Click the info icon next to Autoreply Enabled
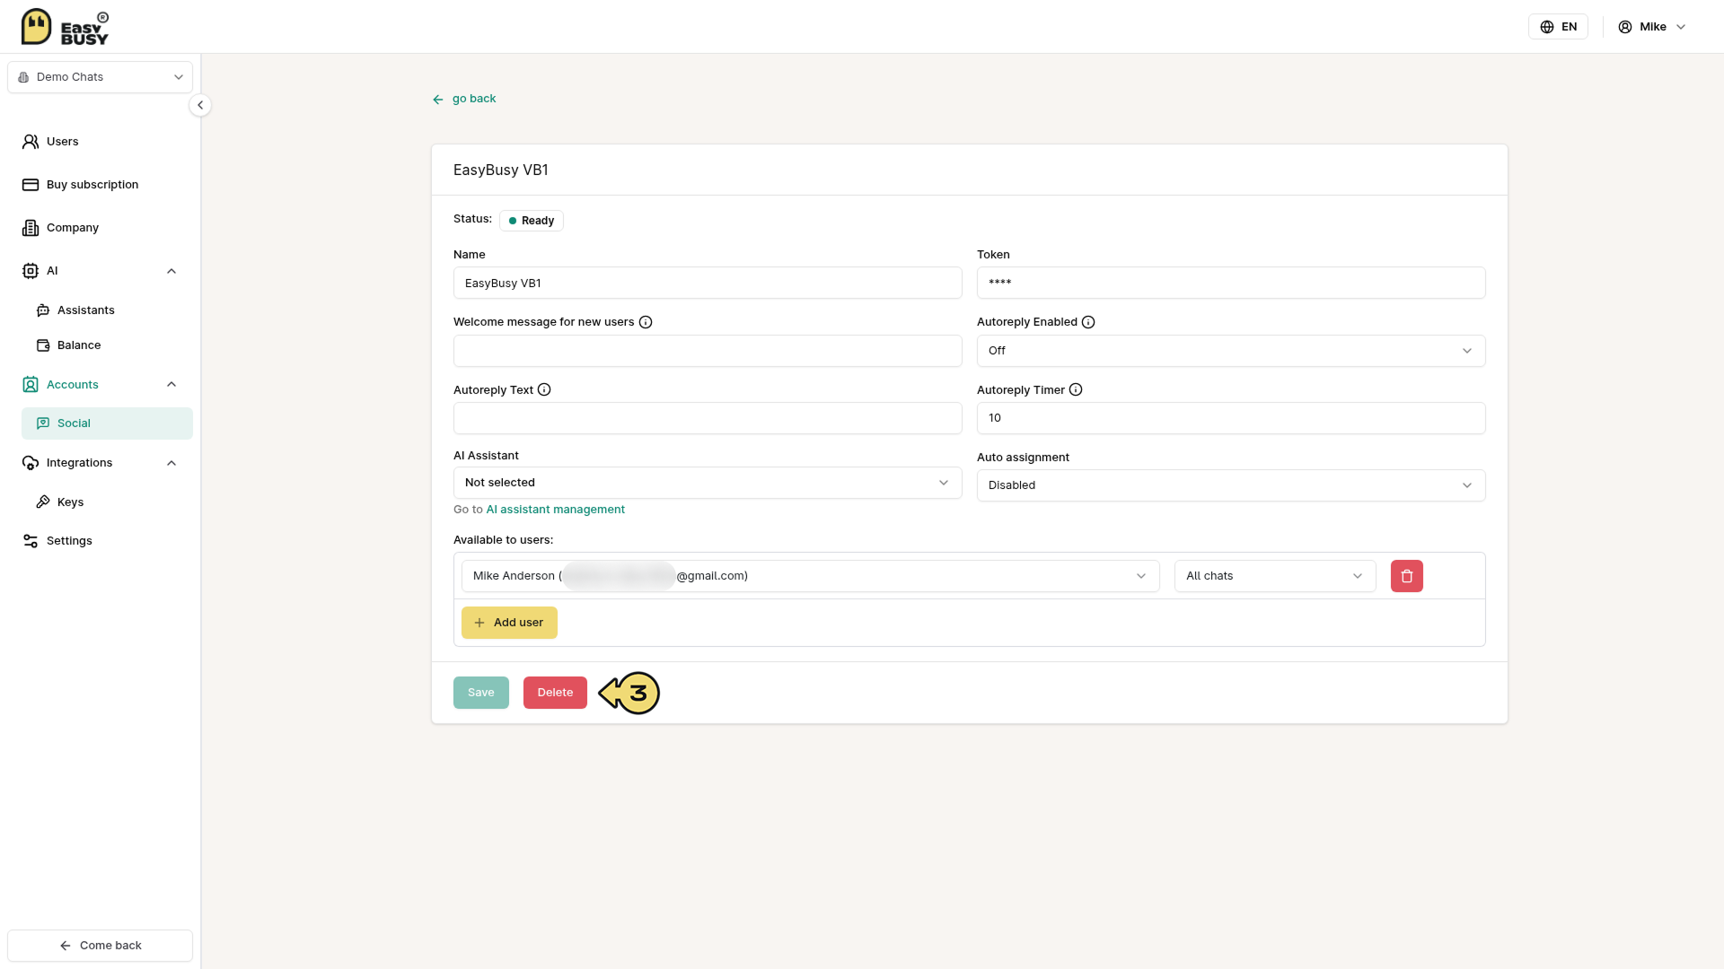The width and height of the screenshot is (1724, 969). (1088, 322)
